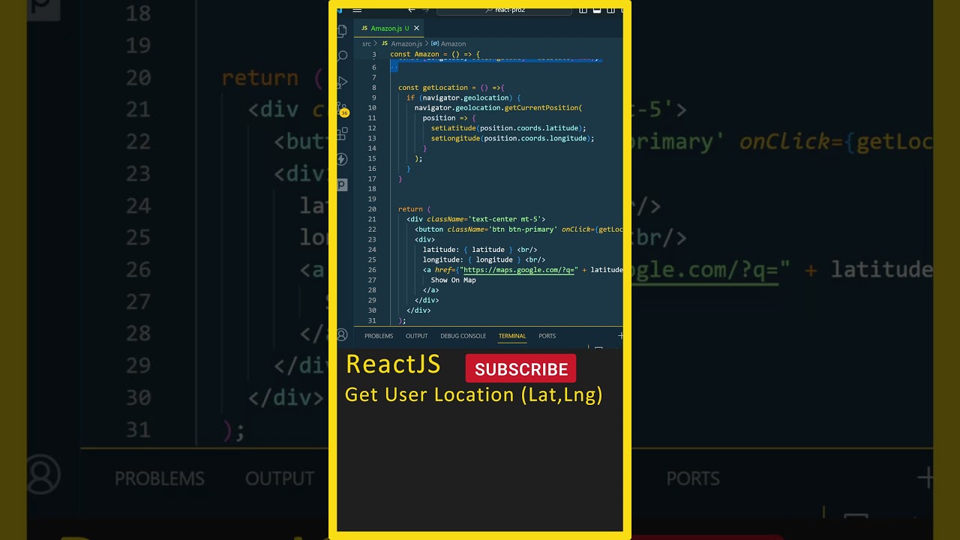Click the red SUBSCRIBE button

click(520, 369)
